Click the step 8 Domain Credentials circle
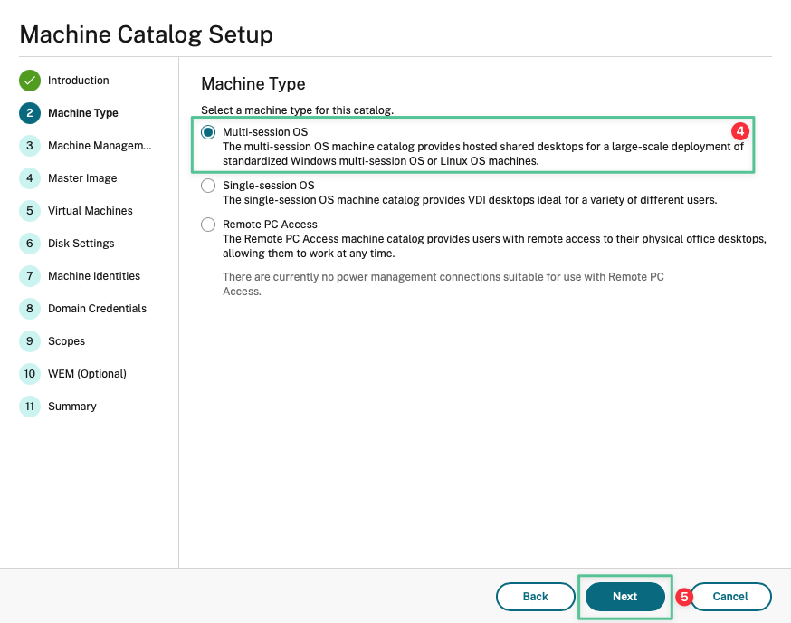Viewport: 791px width, 623px height. tap(30, 309)
